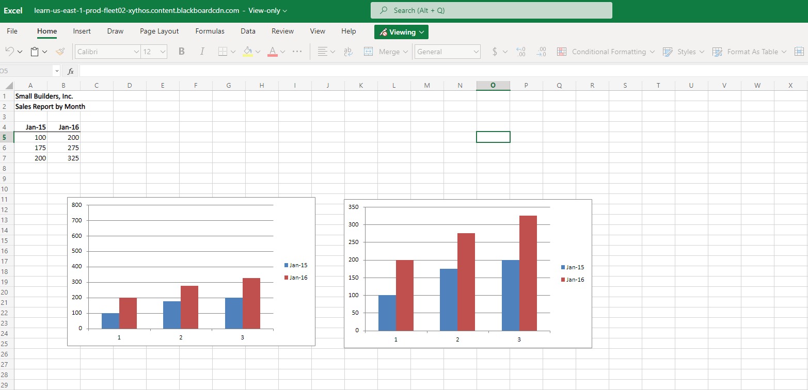Toggle Wrap Text icon

coord(347,52)
